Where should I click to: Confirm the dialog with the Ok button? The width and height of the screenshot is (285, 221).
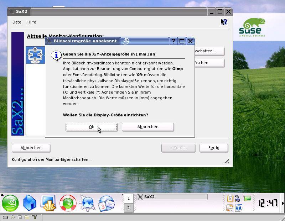(92, 127)
